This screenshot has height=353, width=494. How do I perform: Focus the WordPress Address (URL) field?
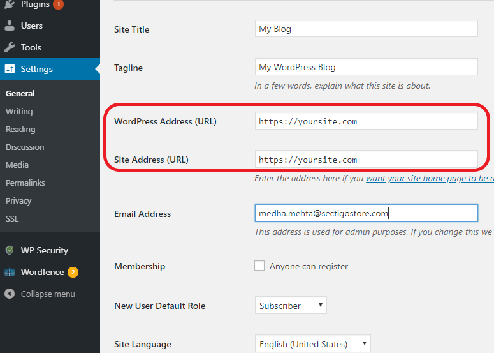click(366, 121)
